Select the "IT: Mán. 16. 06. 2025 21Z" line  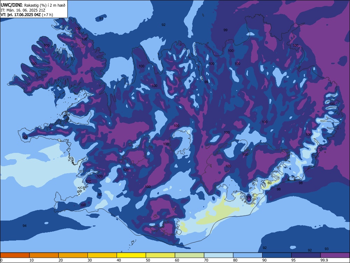pyautogui.click(x=23, y=10)
